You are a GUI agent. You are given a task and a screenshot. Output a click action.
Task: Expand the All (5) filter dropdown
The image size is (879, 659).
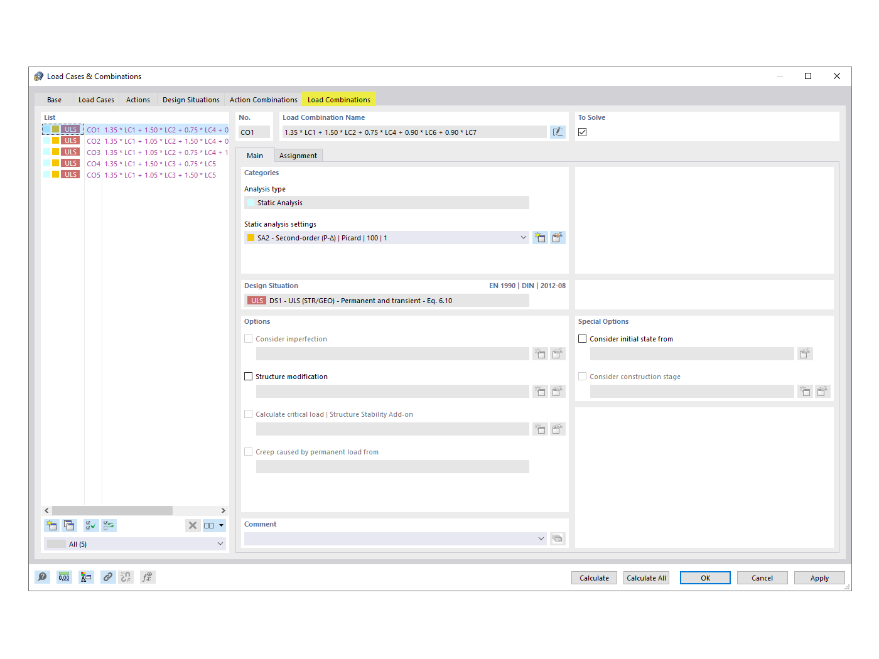coord(219,544)
